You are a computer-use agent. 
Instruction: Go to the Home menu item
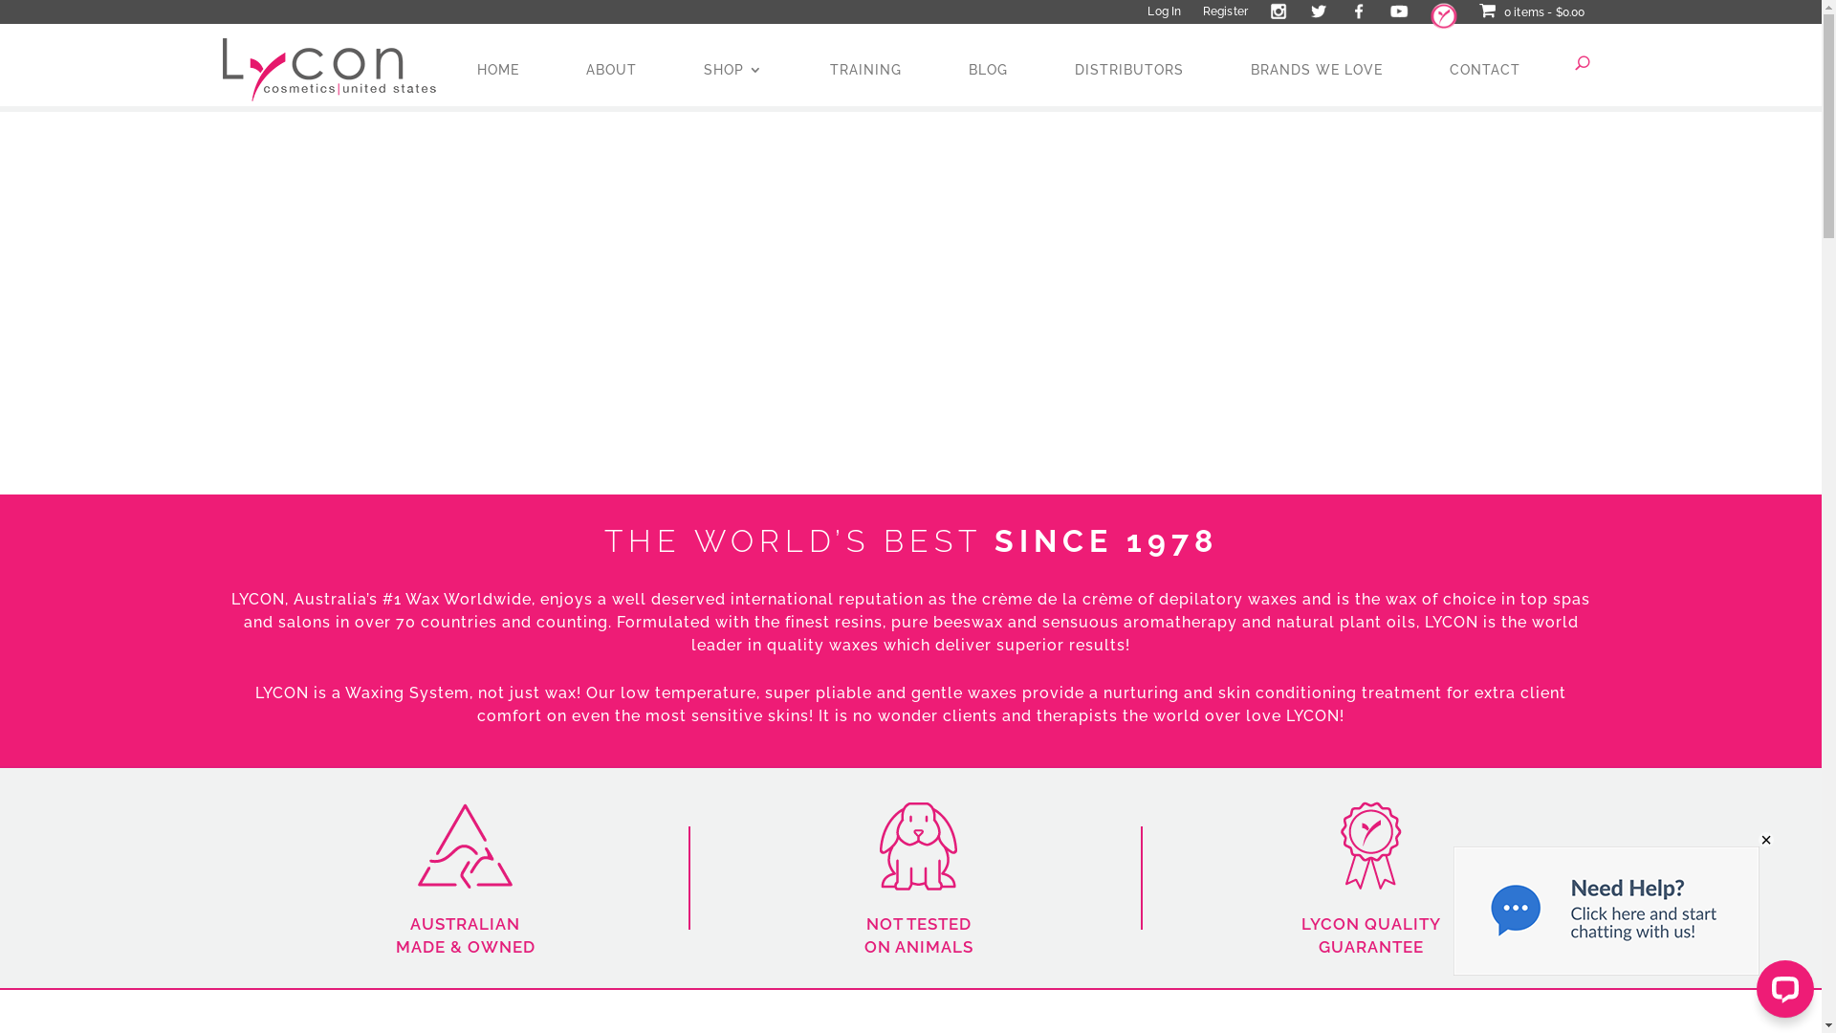(498, 70)
